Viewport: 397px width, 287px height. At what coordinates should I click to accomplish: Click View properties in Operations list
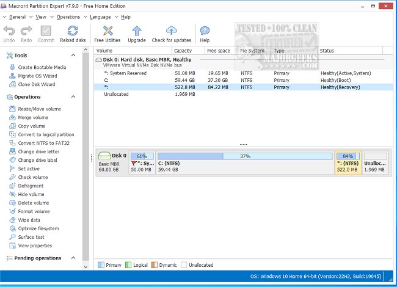(35, 245)
